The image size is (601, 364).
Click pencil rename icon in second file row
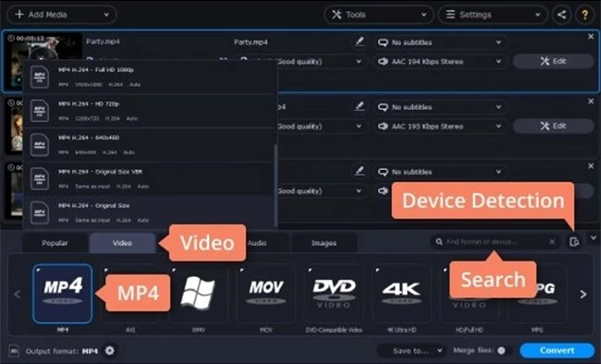[x=359, y=106]
